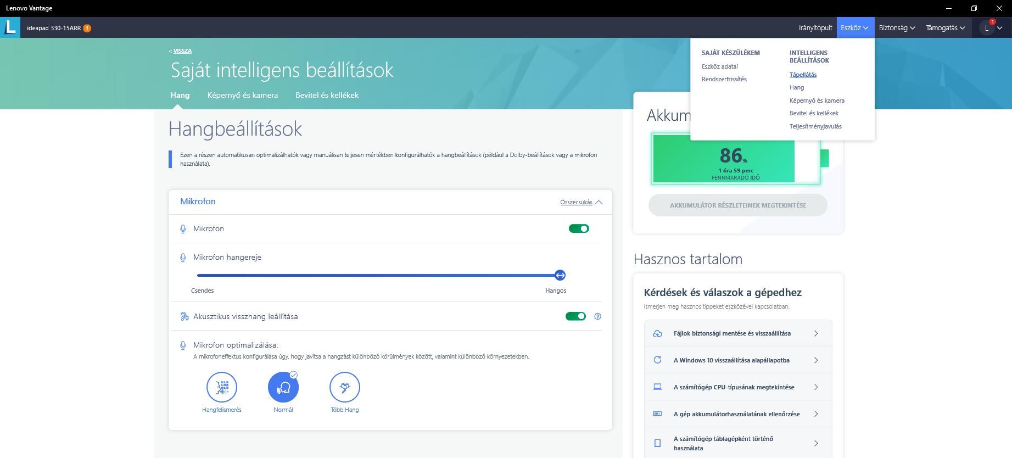Switch to the Hang tab
This screenshot has height=458, width=1012.
[x=180, y=95]
